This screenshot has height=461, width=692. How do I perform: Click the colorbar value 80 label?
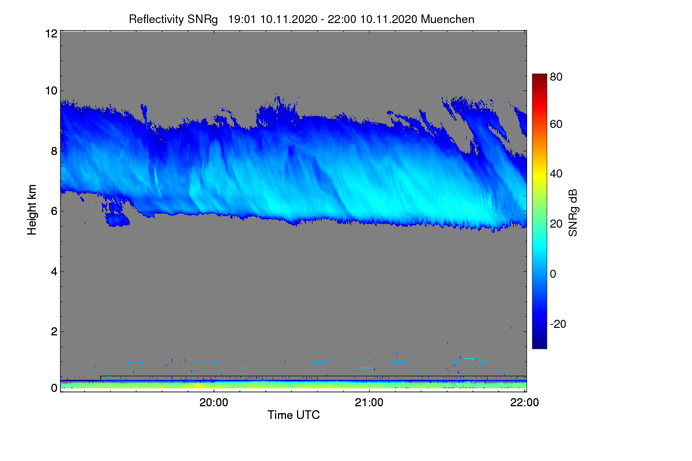(556, 76)
